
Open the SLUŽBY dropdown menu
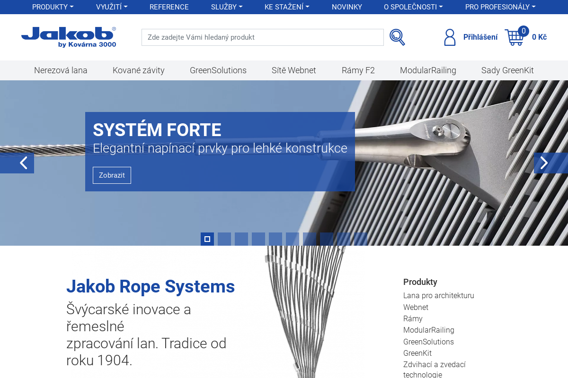pos(226,7)
